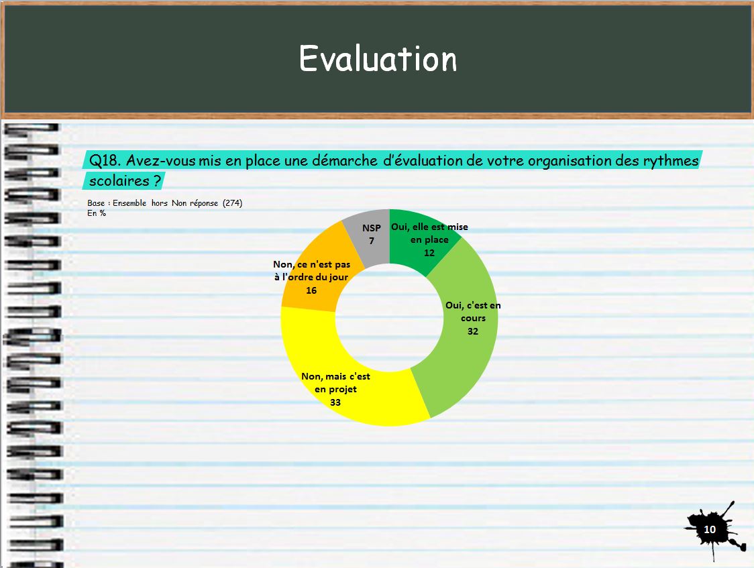The width and height of the screenshot is (754, 568).
Task: Click the "Base : Ensemble hors Non réponse (274)" note
Action: [164, 203]
